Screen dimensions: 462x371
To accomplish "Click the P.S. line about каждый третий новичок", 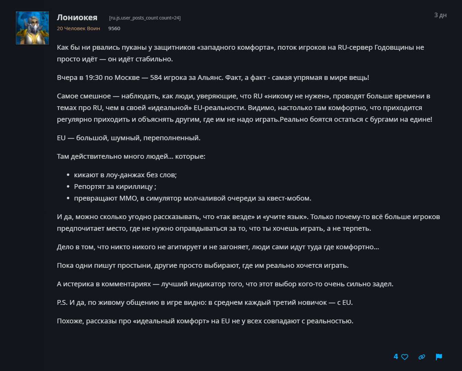I will click(x=205, y=302).
